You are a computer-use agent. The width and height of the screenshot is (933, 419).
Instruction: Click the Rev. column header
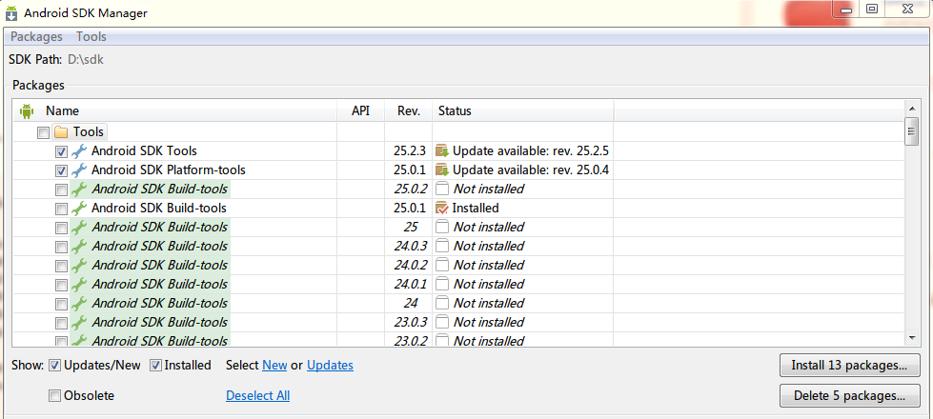[408, 111]
